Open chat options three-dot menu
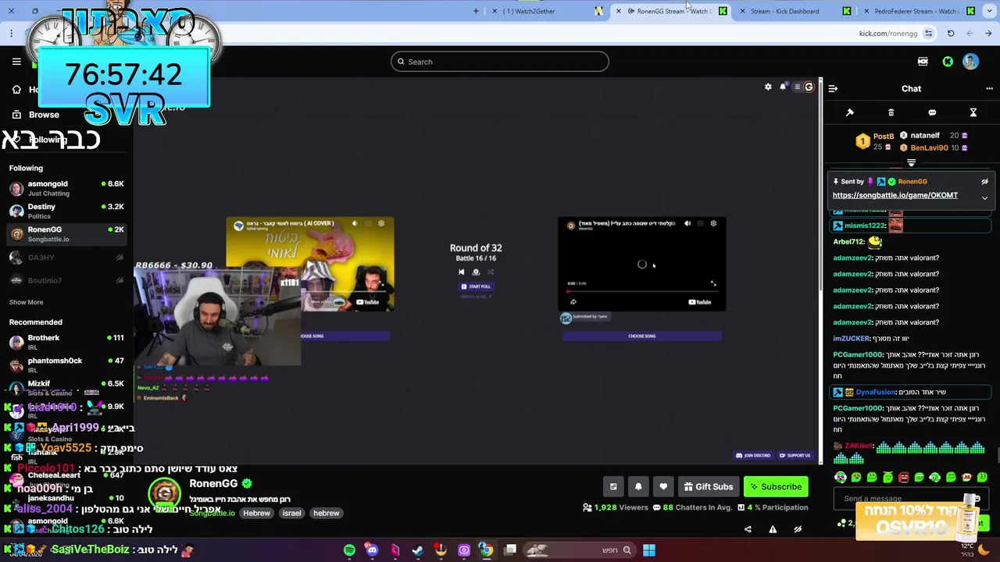The width and height of the screenshot is (1000, 562). coord(989,88)
